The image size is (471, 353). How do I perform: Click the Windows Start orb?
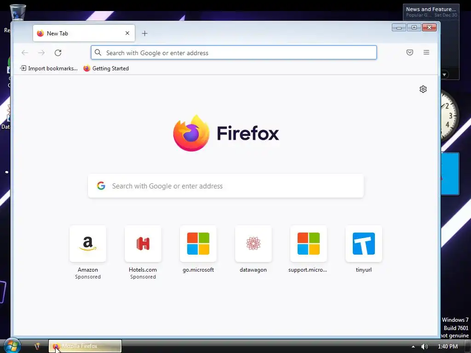point(11,346)
